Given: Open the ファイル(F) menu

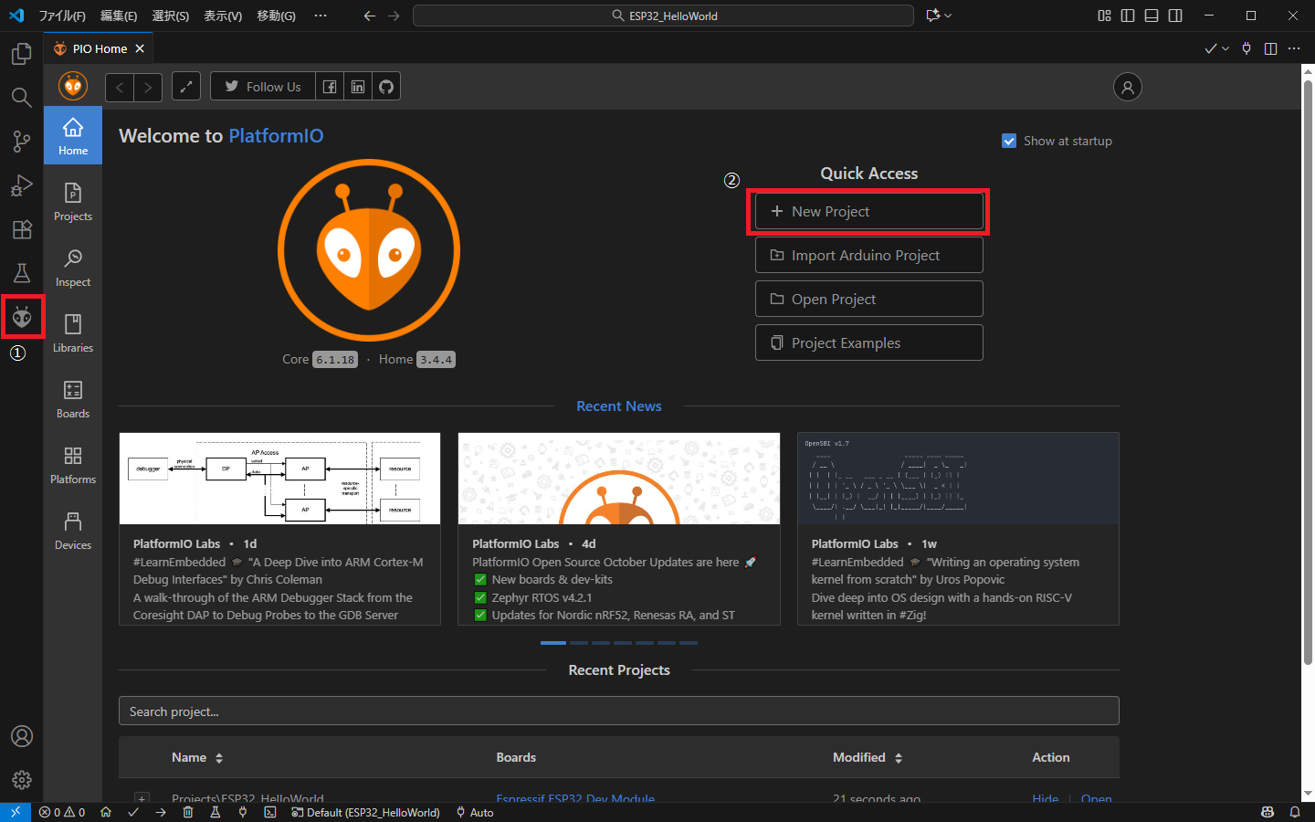Looking at the screenshot, I should [x=62, y=16].
